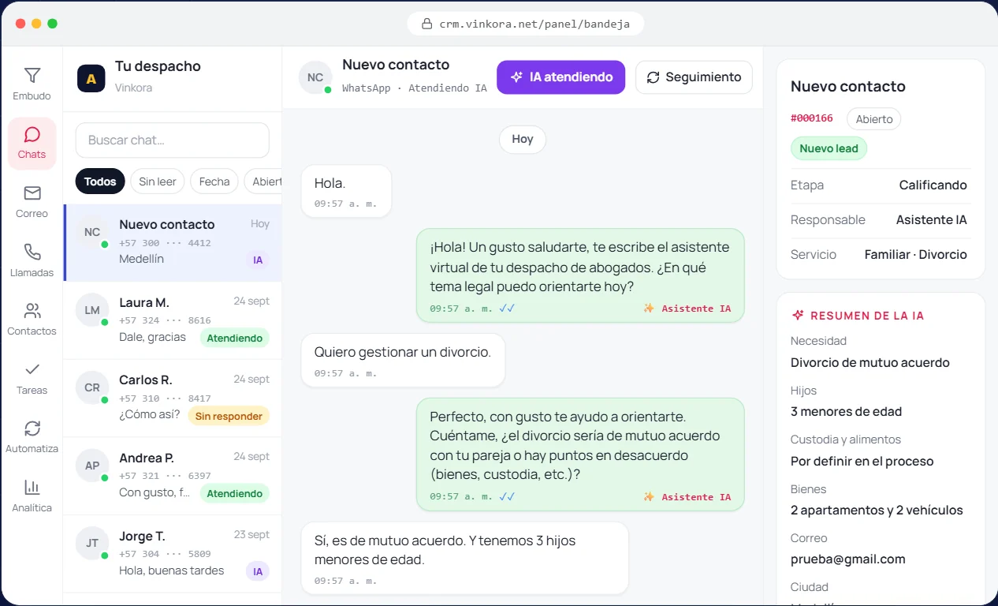Open Laura M. conversation
The height and width of the screenshot is (606, 998).
coord(173,320)
